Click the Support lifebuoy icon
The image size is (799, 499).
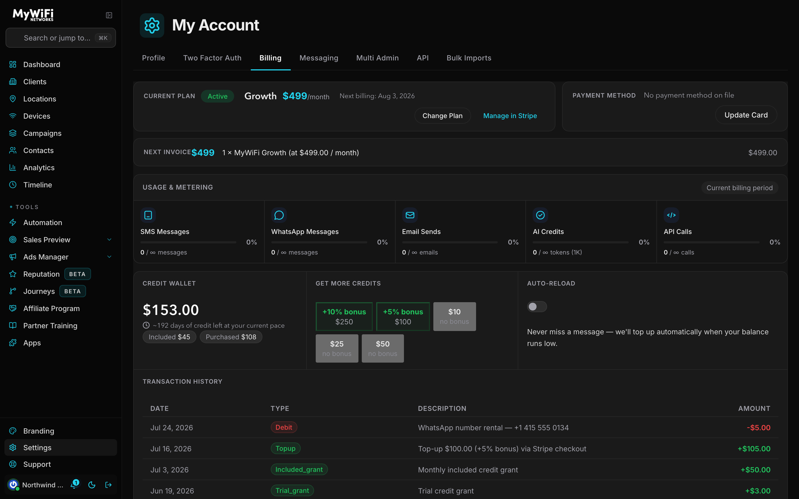pyautogui.click(x=13, y=464)
